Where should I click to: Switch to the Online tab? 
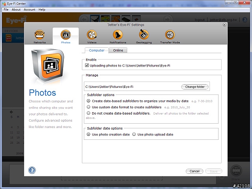click(x=118, y=50)
